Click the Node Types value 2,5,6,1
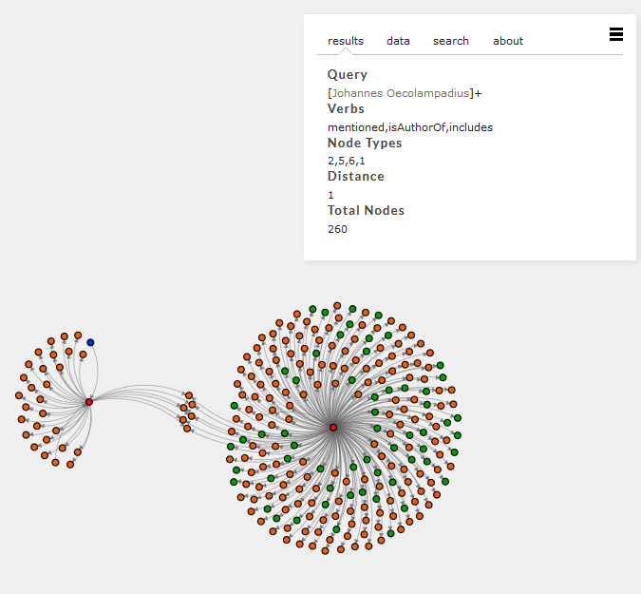Image resolution: width=641 pixels, height=594 pixels. (347, 161)
